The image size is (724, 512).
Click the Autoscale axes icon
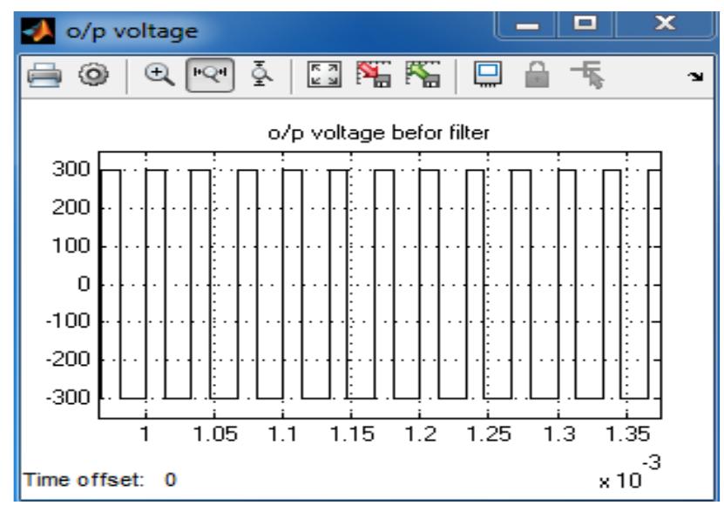(325, 74)
